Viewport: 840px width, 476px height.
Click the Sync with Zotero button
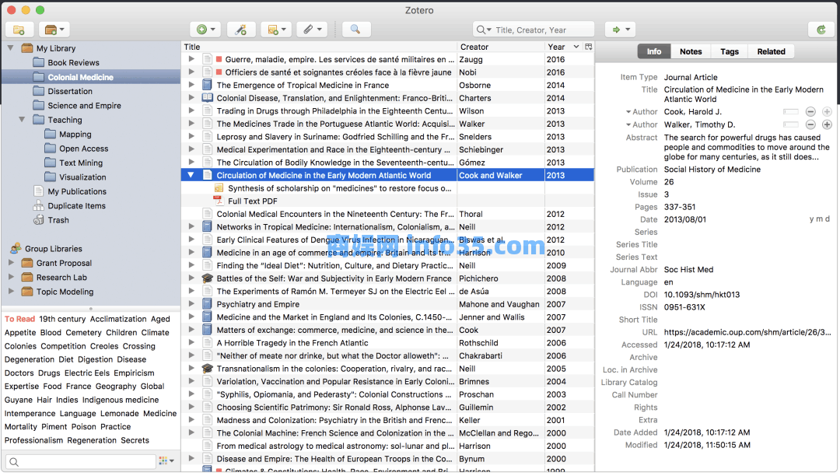[x=821, y=30]
